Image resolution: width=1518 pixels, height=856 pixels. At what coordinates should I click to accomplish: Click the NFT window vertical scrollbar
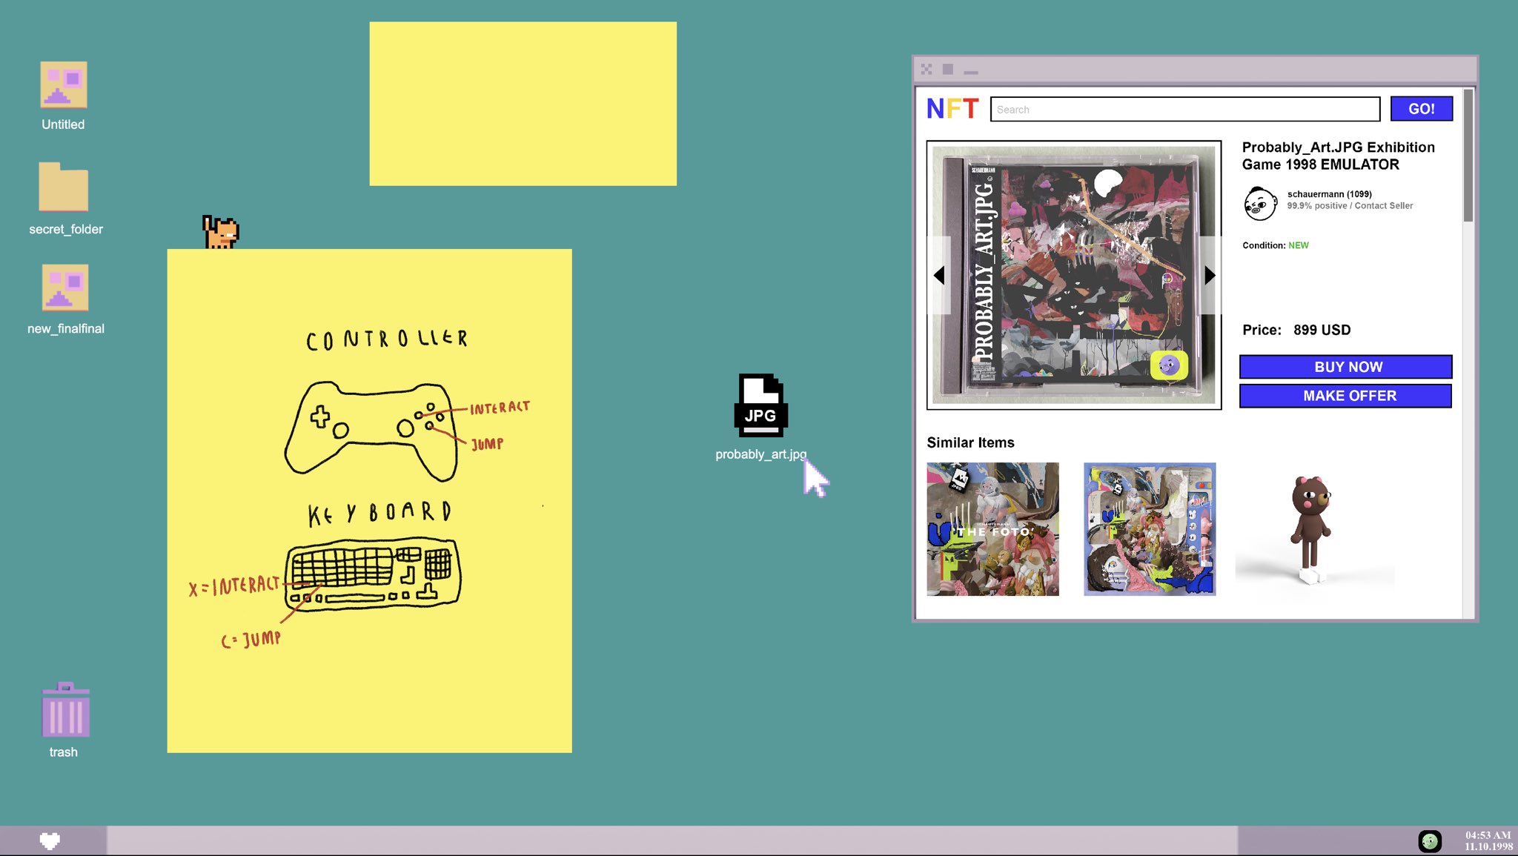coord(1468,156)
